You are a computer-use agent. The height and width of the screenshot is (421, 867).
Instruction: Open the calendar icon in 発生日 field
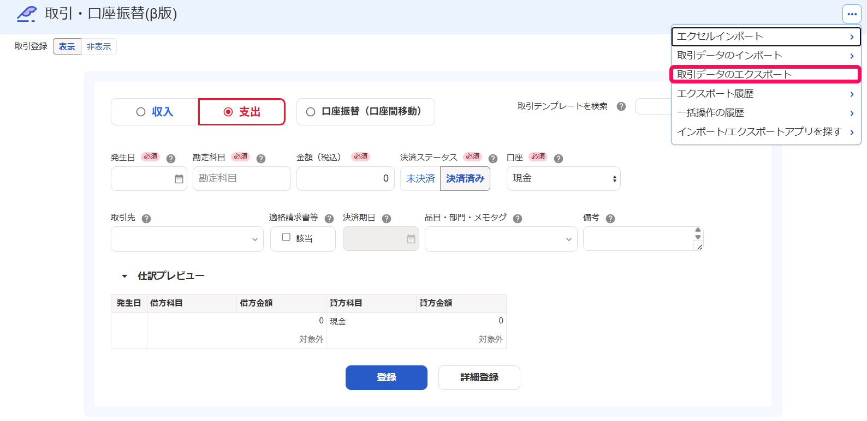pyautogui.click(x=179, y=179)
